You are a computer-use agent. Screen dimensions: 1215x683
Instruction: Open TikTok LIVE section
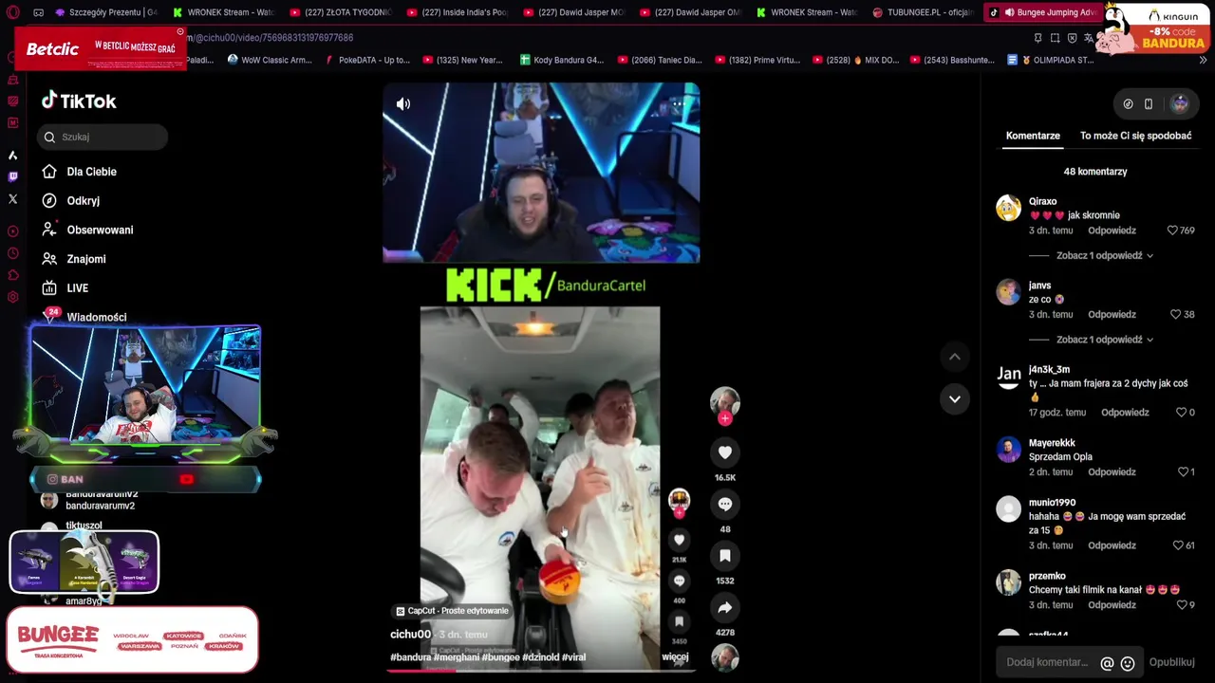pyautogui.click(x=65, y=288)
